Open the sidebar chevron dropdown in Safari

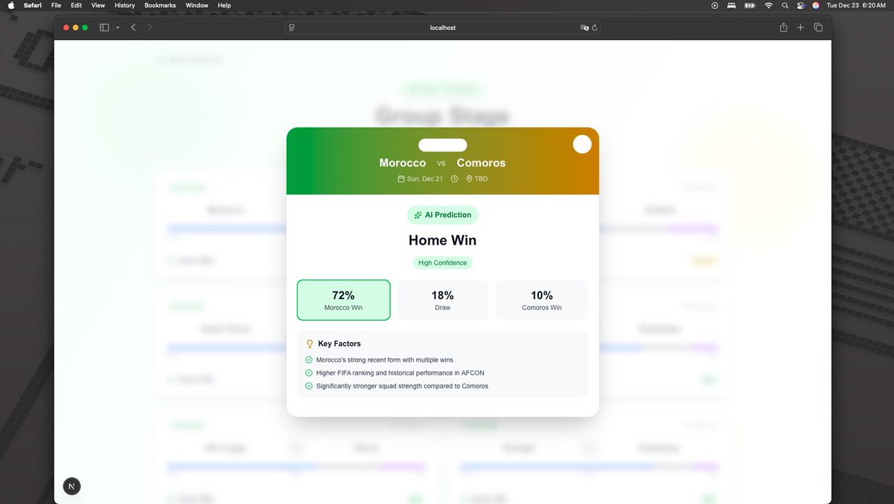[x=117, y=27]
